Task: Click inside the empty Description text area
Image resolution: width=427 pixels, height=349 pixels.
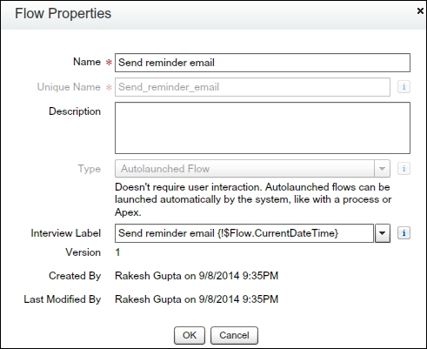Action: click(x=263, y=128)
